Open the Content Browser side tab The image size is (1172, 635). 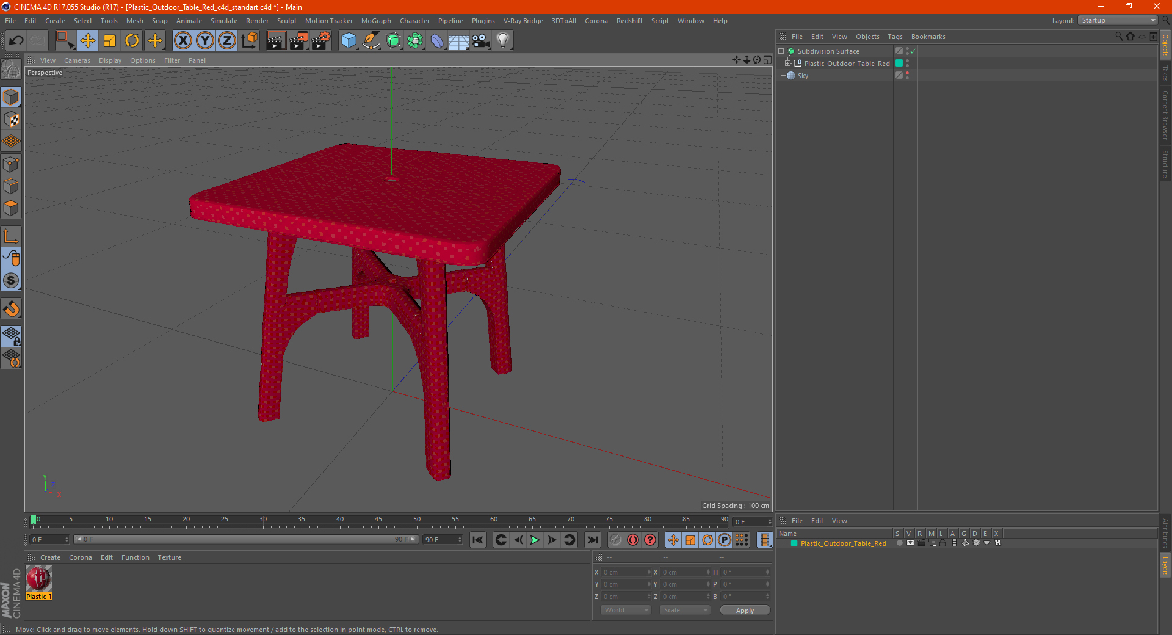pos(1165,115)
